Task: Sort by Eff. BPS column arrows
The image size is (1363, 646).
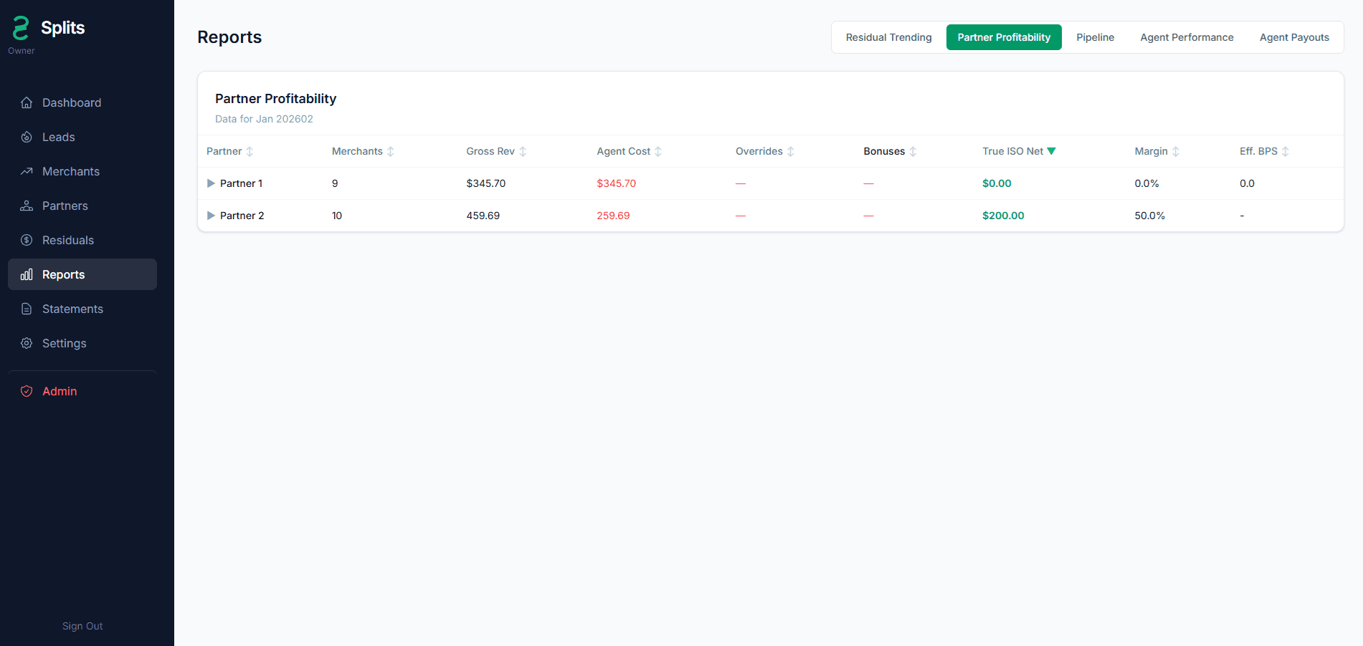Action: click(x=1286, y=152)
